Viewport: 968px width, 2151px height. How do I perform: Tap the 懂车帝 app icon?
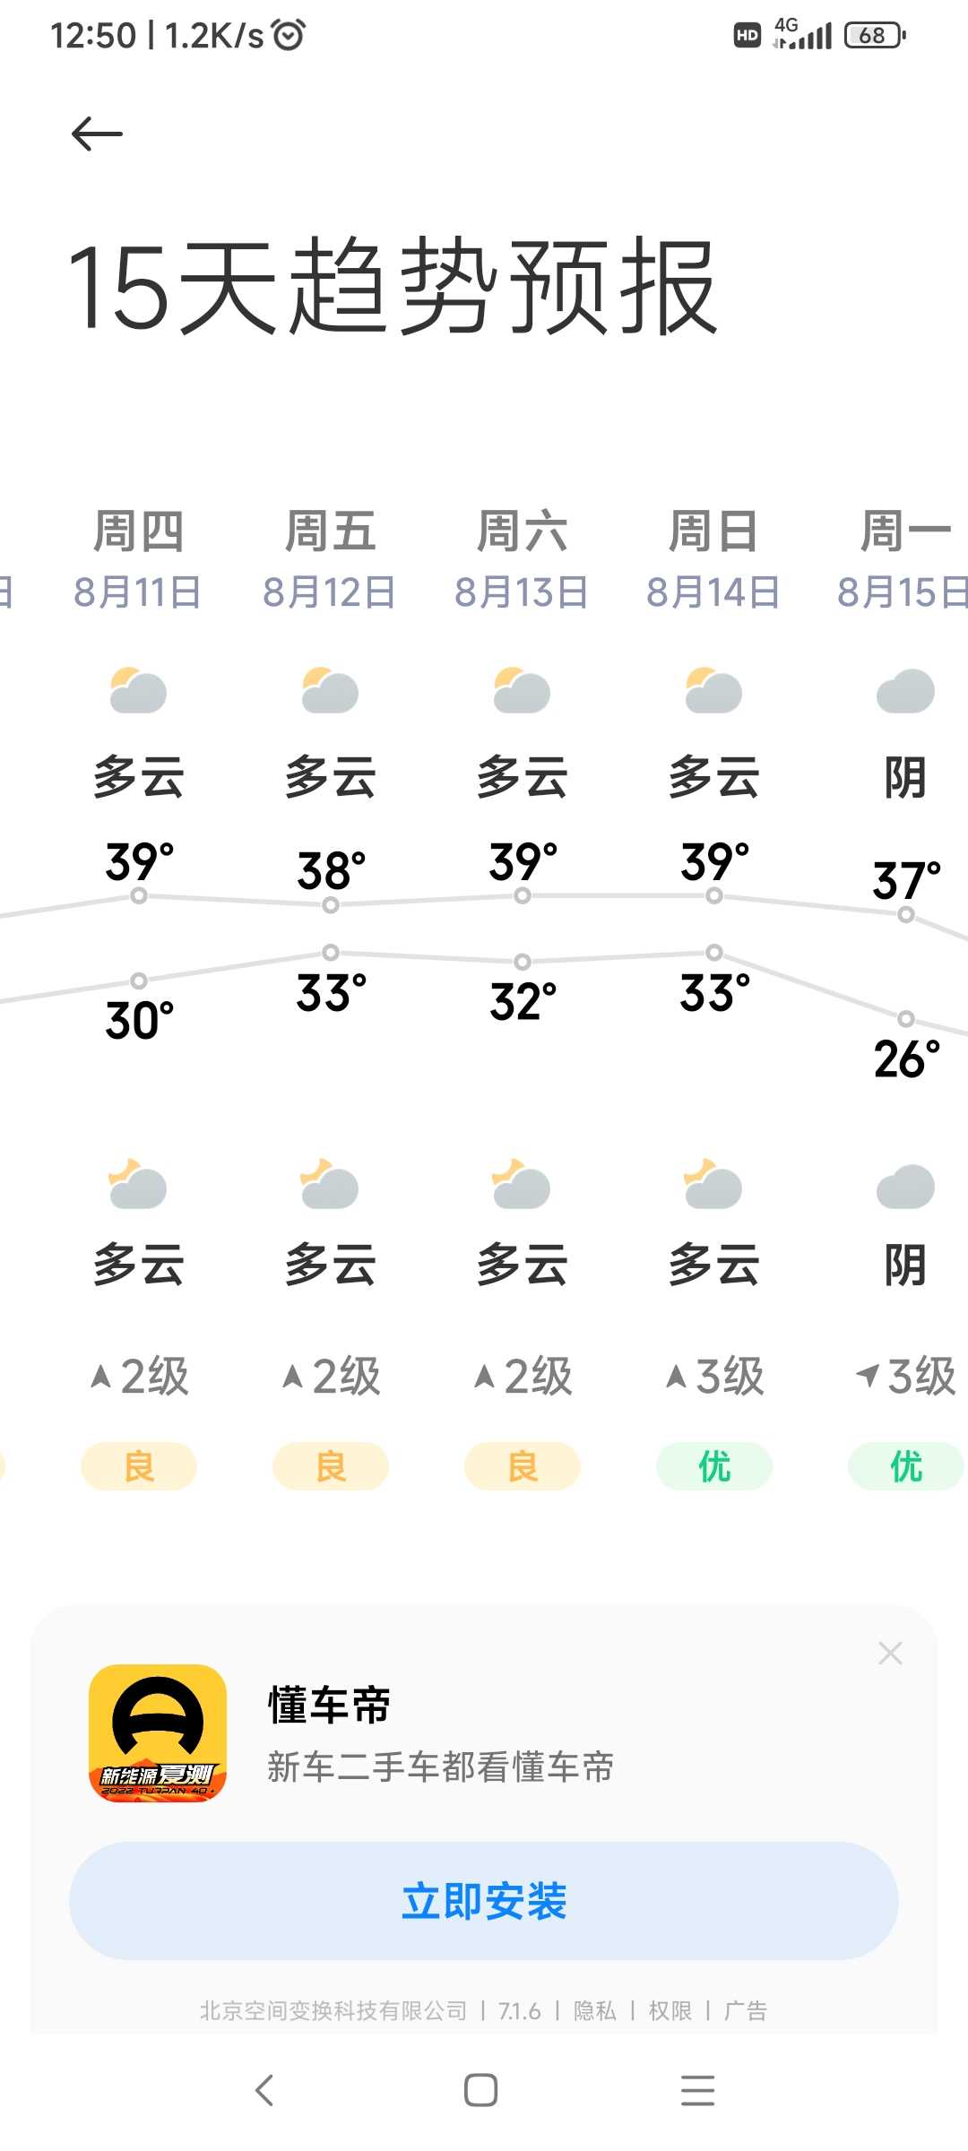pos(158,1733)
